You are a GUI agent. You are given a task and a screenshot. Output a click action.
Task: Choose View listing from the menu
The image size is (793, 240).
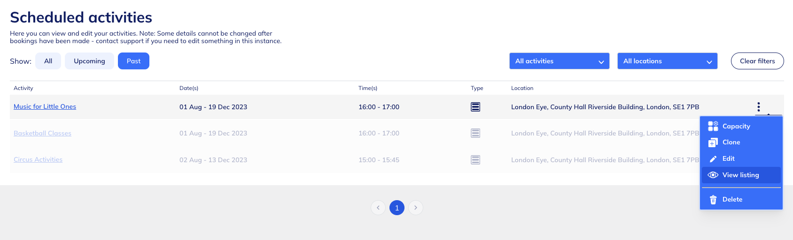click(x=740, y=175)
